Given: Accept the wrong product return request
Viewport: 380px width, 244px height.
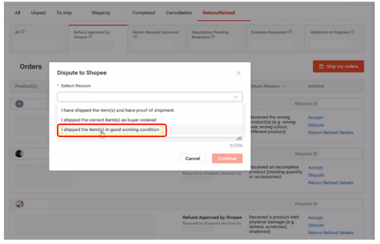Looking at the screenshot, I should (315, 117).
